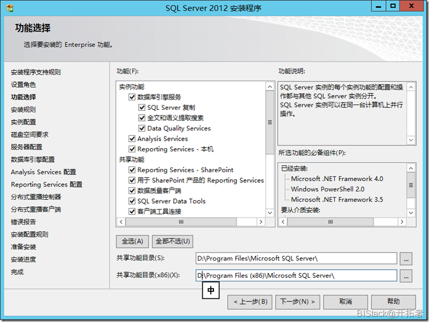Click the SQL Server setup icon in title bar
The width and height of the screenshot is (429, 322).
(x=10, y=8)
